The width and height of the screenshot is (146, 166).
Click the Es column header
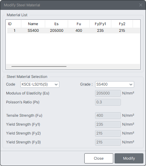[x=56, y=24]
